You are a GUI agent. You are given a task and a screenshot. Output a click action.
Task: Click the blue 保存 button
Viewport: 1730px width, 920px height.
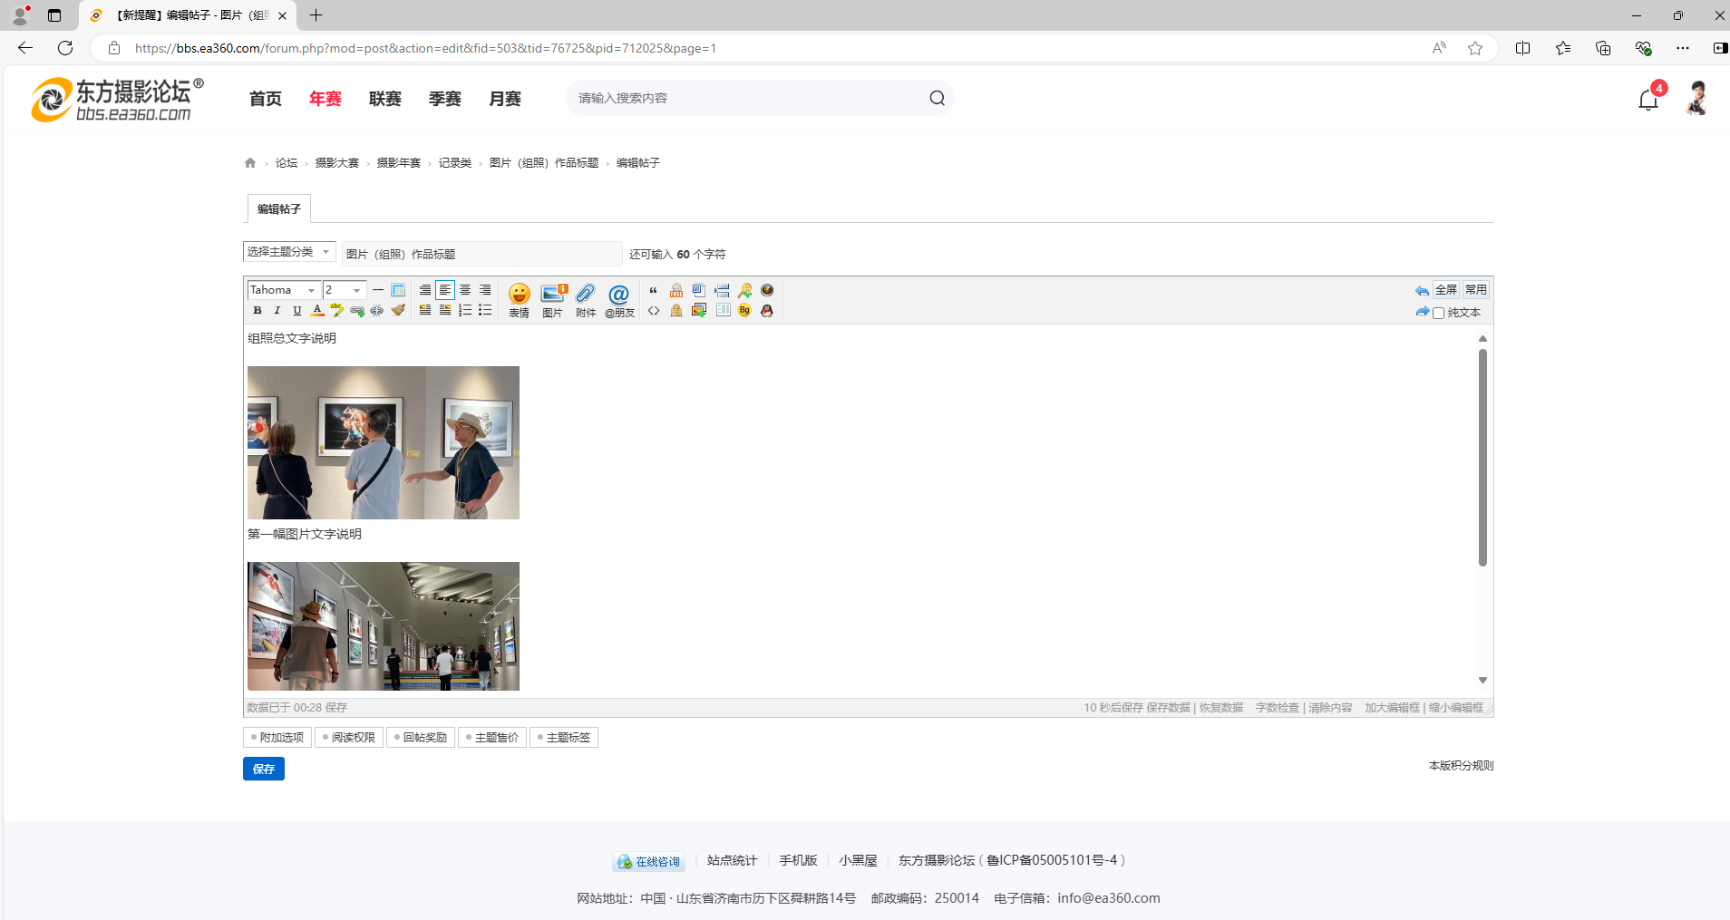pyautogui.click(x=264, y=769)
